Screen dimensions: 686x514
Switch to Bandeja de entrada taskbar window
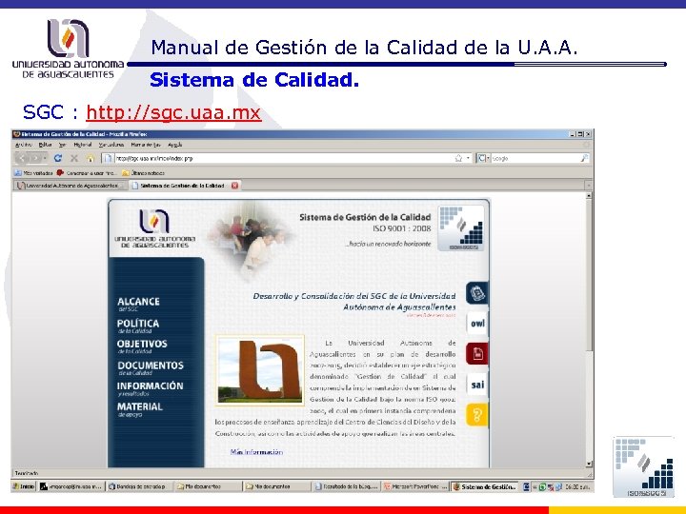pyautogui.click(x=139, y=486)
